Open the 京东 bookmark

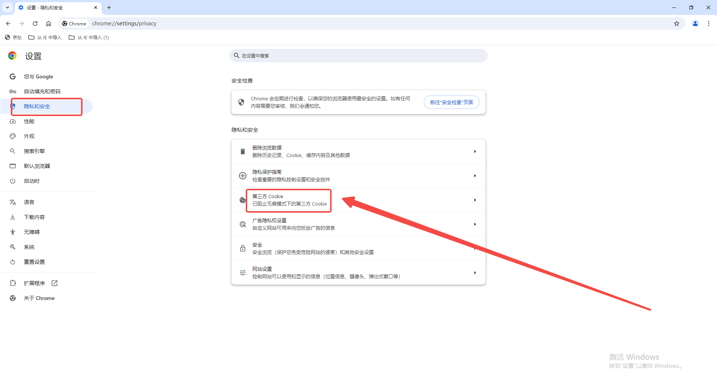point(13,37)
